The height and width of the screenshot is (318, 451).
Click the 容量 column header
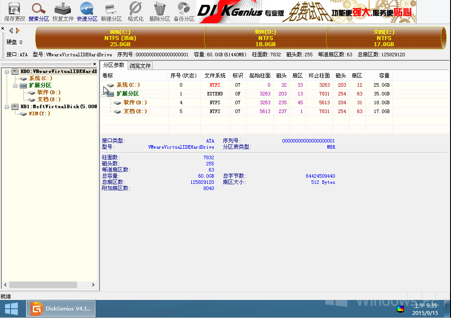pos(379,76)
